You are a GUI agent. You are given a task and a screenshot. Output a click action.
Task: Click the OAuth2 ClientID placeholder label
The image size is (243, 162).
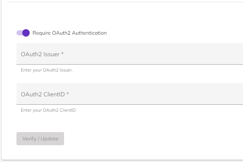[43, 94]
